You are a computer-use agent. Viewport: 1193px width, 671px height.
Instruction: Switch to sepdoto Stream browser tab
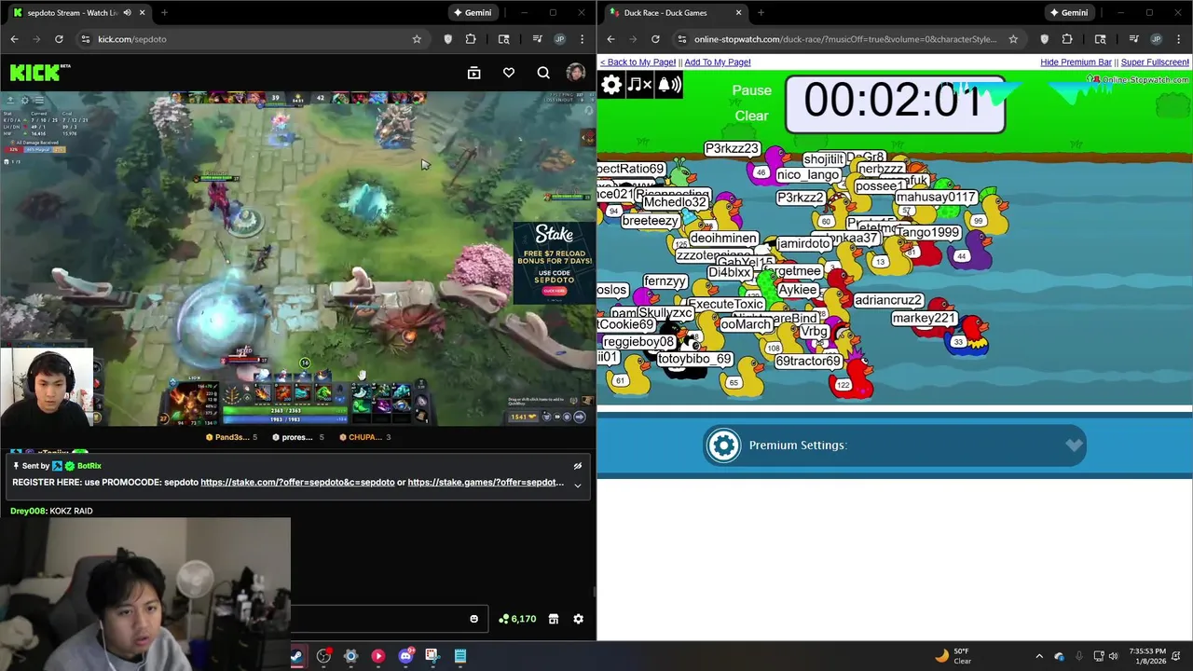78,13
